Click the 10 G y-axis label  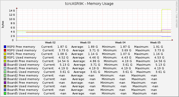point(12,19)
